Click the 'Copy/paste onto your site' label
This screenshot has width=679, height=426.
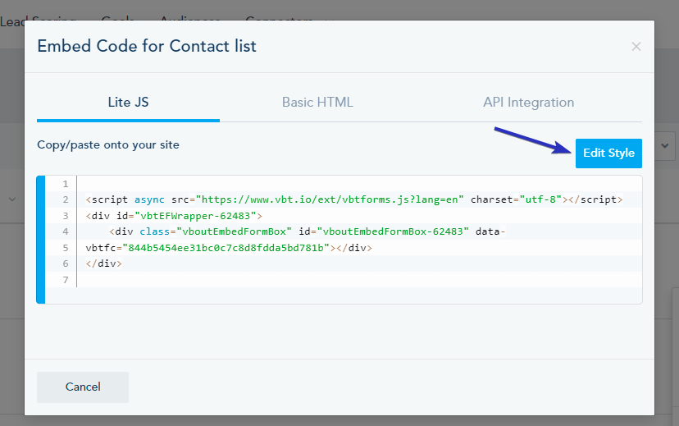(107, 144)
